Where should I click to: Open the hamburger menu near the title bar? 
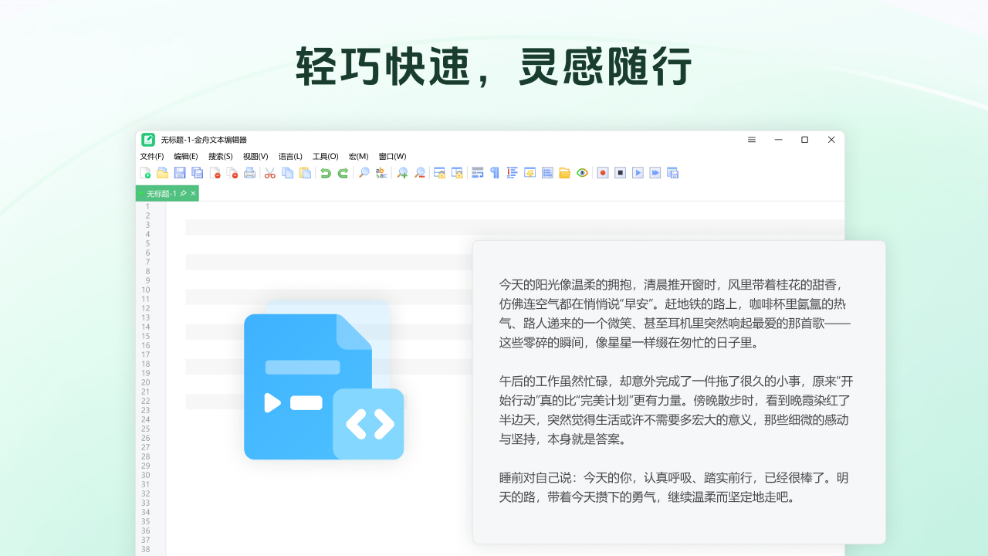pyautogui.click(x=751, y=140)
